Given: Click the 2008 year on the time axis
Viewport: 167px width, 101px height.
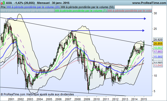Looking at the screenshot, I should tap(77, 99).
